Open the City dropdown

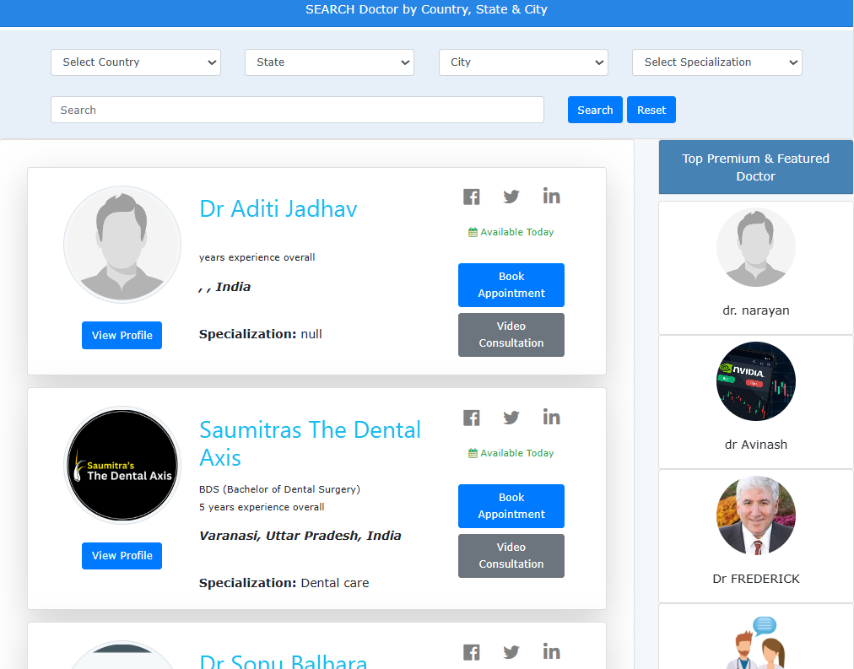[x=523, y=62]
